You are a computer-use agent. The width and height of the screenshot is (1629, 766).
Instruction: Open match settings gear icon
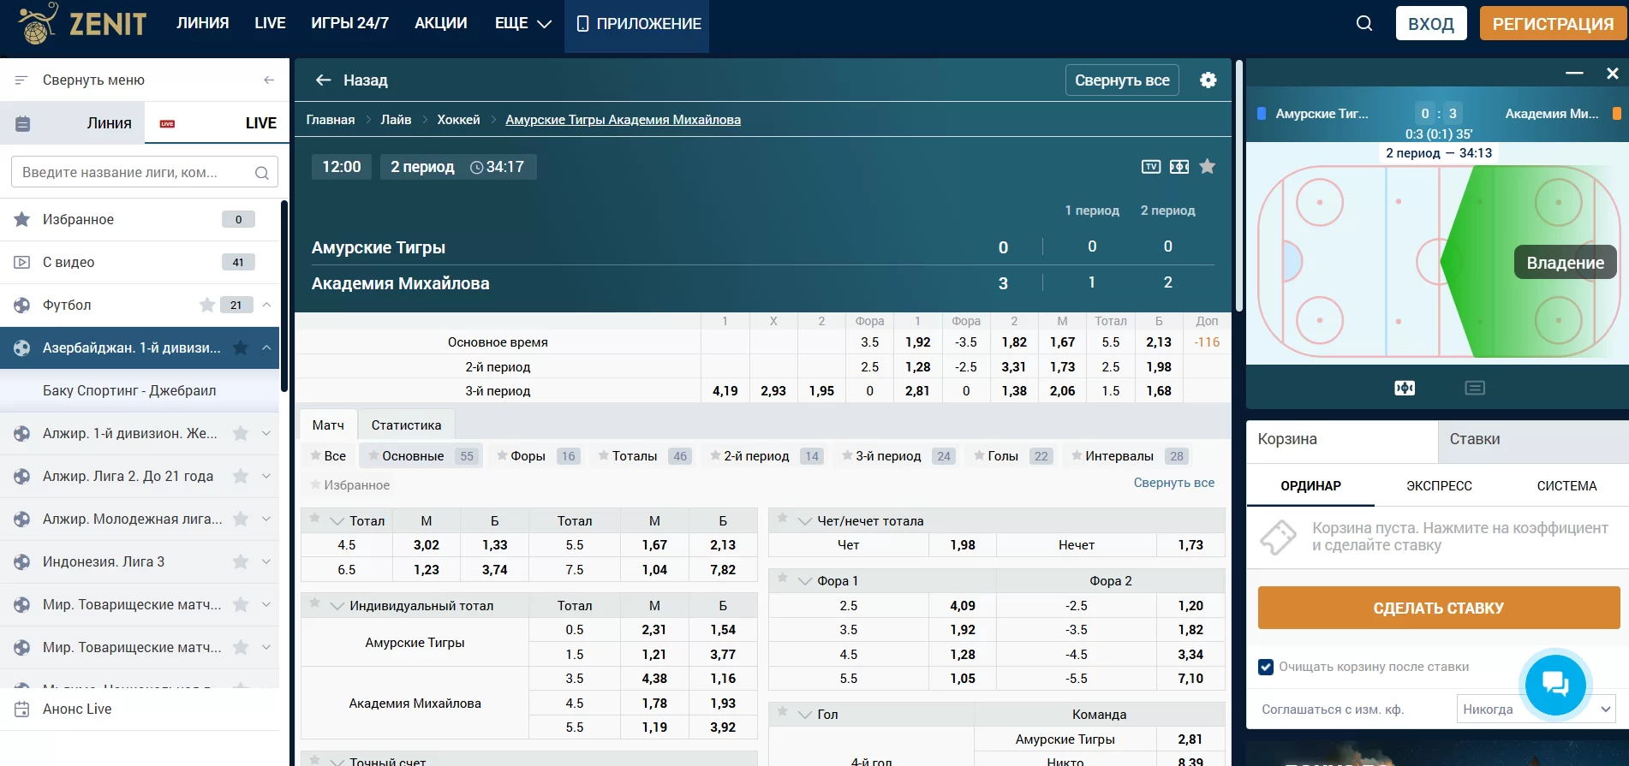pos(1208,80)
